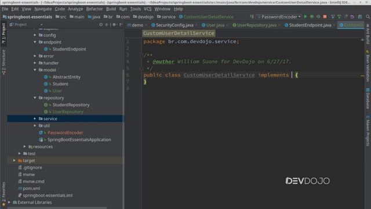Expand the error folder
The width and height of the screenshot is (371, 209).
35,56
